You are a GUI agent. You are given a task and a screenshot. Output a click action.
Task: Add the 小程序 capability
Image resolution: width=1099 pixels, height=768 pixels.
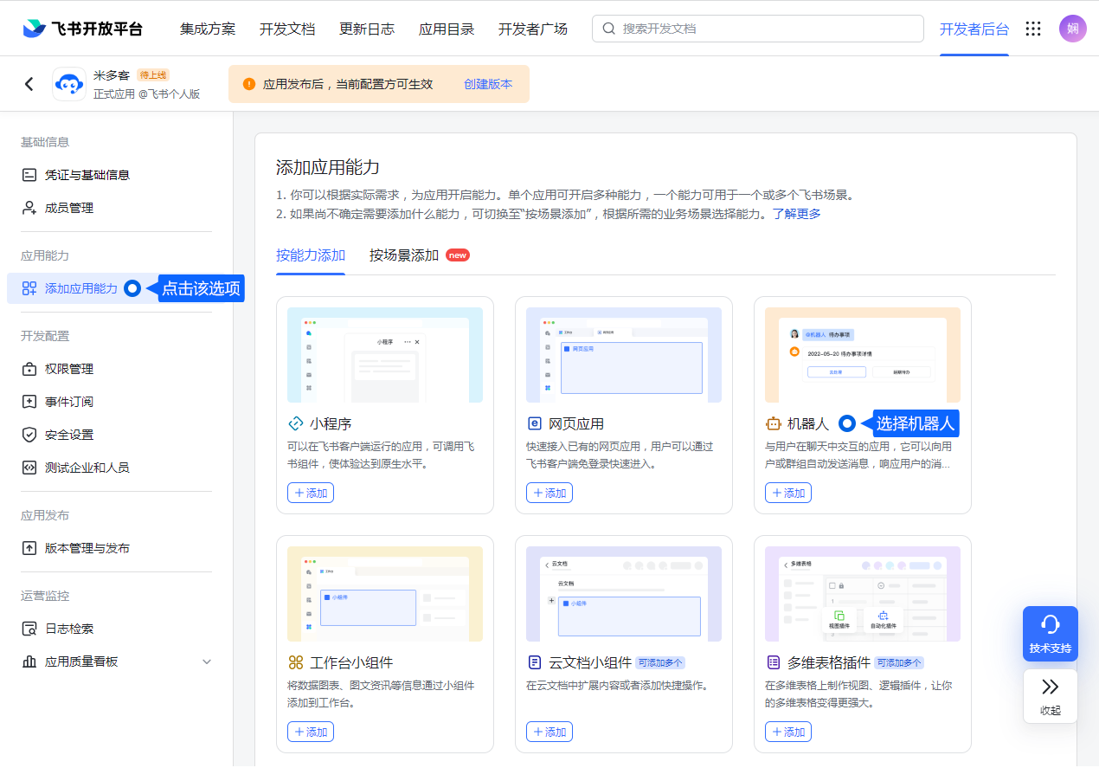coord(311,493)
